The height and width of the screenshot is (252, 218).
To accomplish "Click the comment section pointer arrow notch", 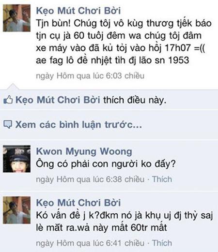I will 13,86.
